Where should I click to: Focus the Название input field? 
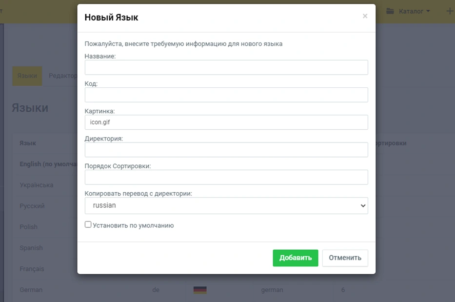[226, 67]
